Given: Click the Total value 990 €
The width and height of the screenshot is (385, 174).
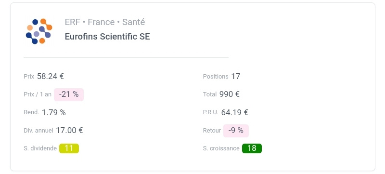Looking at the screenshot, I should 230,94.
